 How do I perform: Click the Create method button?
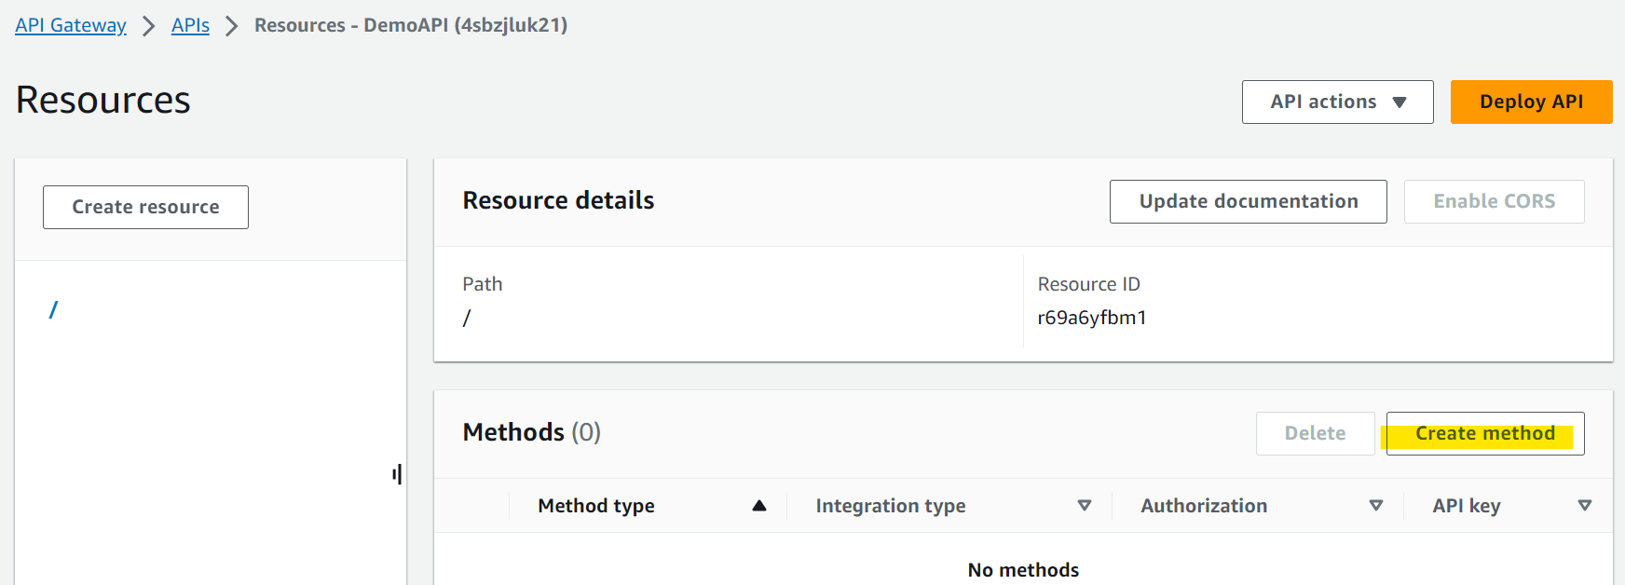point(1485,433)
